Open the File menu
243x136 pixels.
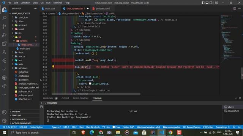click(x=9, y=3)
